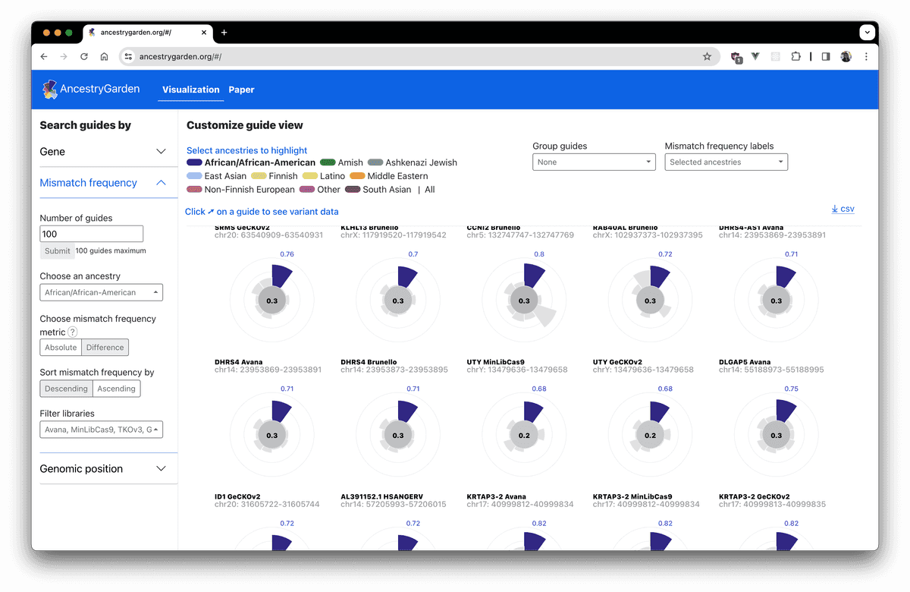Open the Group guides dropdown
The width and height of the screenshot is (910, 592).
point(594,162)
